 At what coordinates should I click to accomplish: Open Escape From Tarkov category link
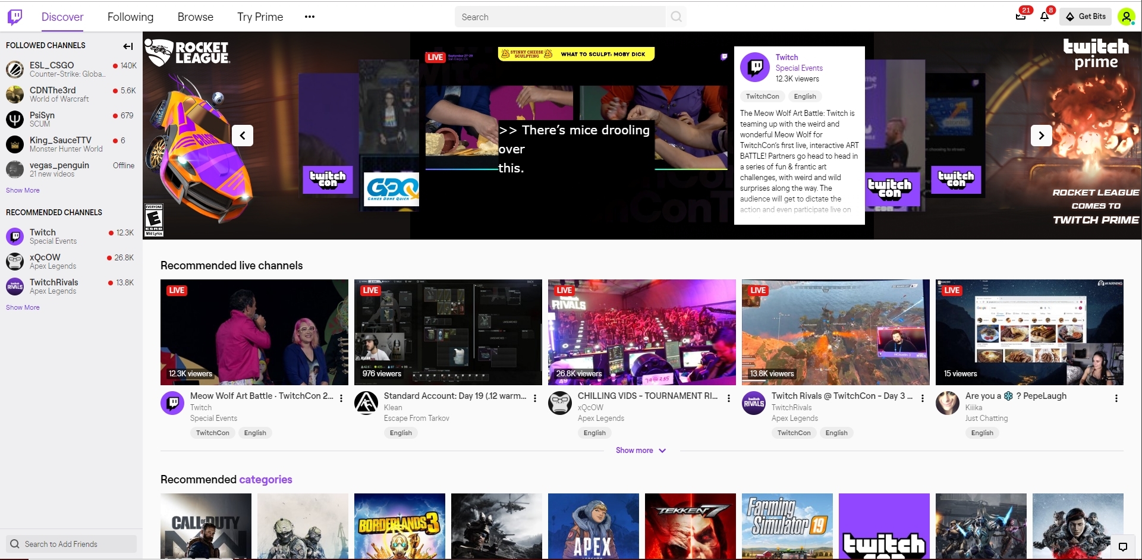416,419
